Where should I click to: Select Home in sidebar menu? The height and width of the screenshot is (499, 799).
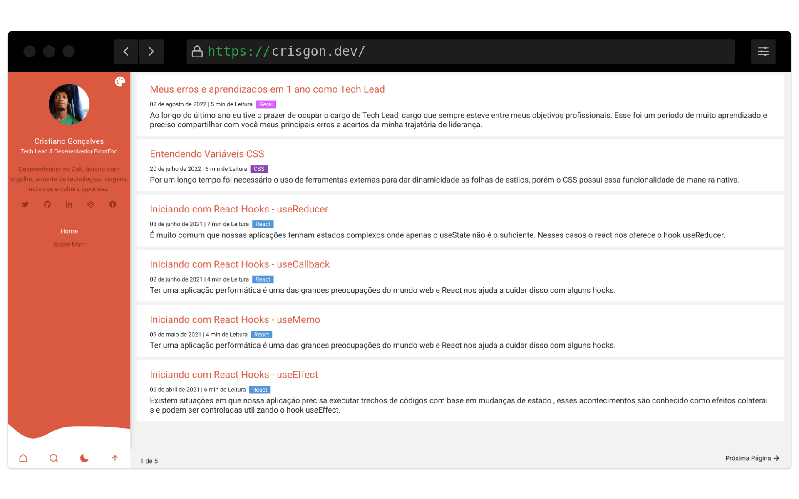[69, 231]
